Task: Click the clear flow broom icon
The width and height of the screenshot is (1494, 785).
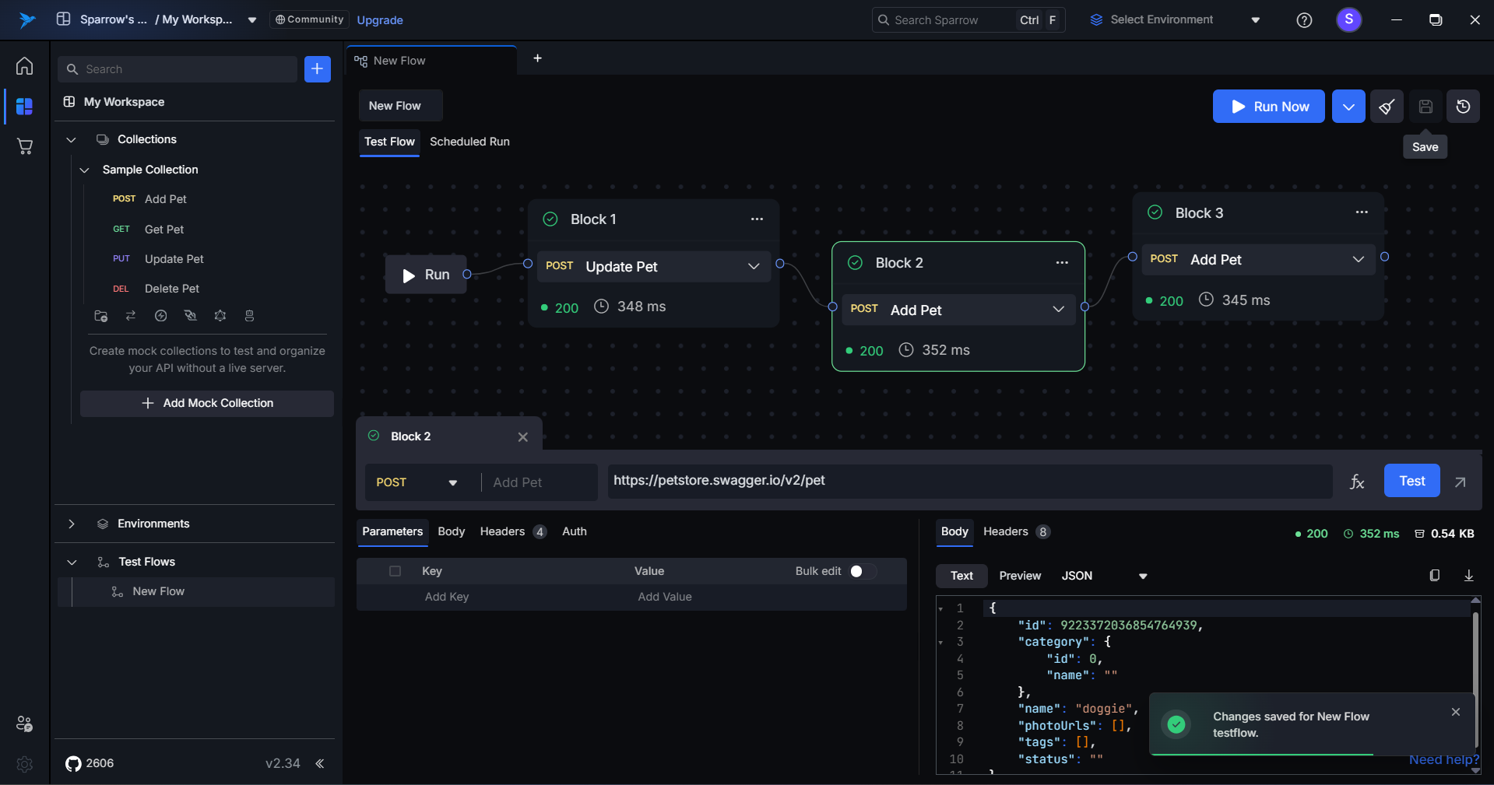Action: 1387,107
